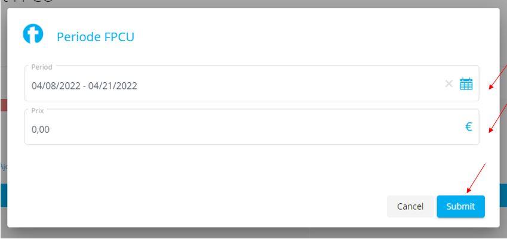Select the start date 04/08/2022
The height and width of the screenshot is (239, 507).
click(56, 86)
